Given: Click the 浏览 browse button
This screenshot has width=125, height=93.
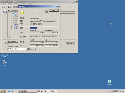Looking at the screenshot, I should coord(31,49).
